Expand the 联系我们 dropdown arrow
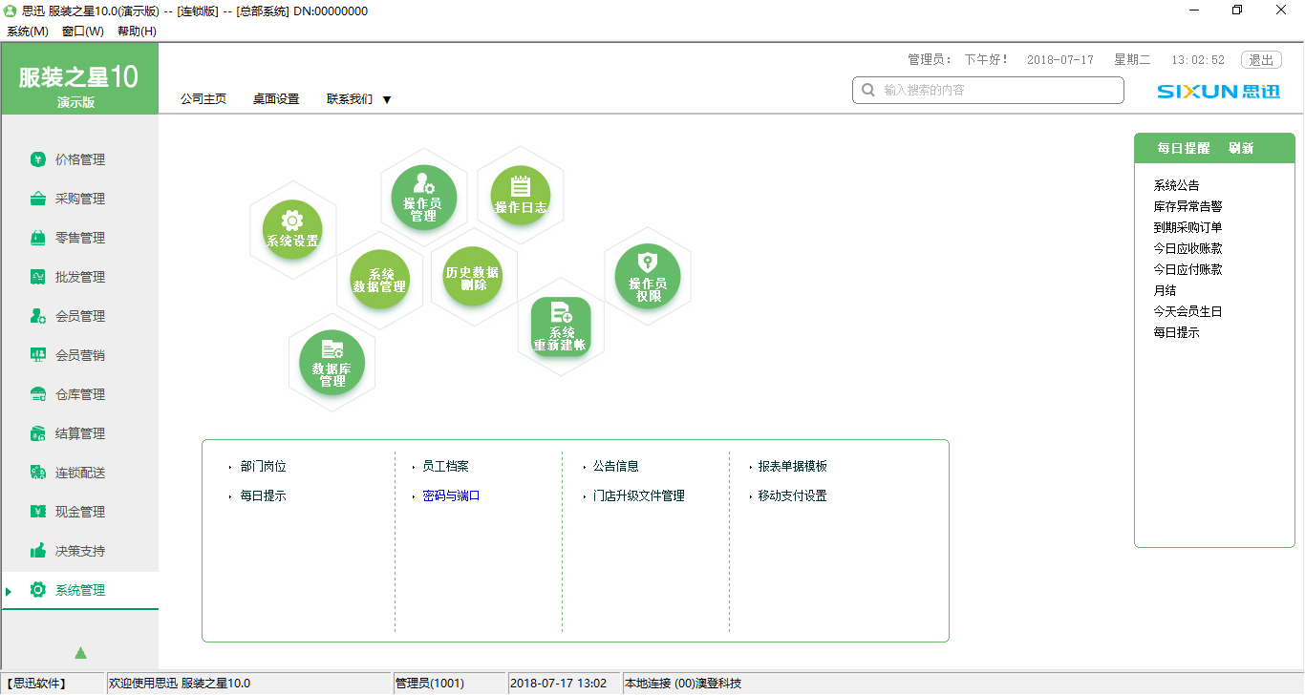The width and height of the screenshot is (1305, 695). point(387,99)
